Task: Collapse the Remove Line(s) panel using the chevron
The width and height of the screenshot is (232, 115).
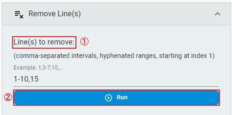Action: coord(217,14)
